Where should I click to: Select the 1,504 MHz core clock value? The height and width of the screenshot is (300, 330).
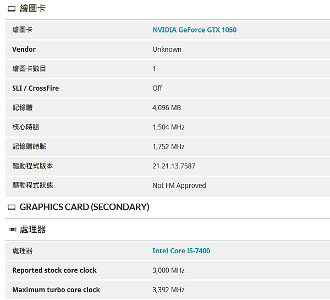169,127
